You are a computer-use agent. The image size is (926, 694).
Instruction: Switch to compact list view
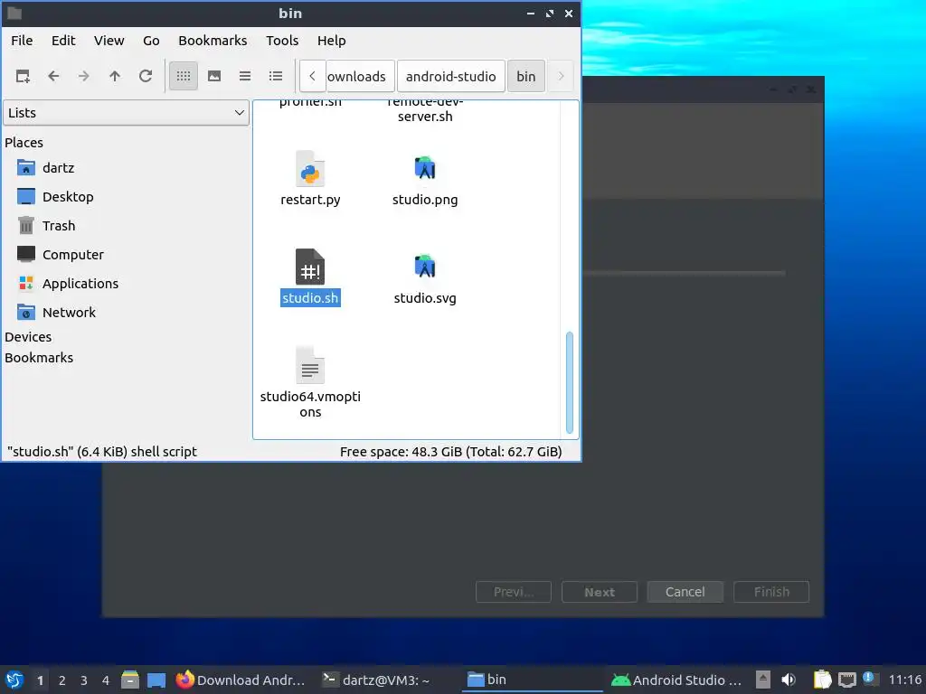click(x=245, y=76)
